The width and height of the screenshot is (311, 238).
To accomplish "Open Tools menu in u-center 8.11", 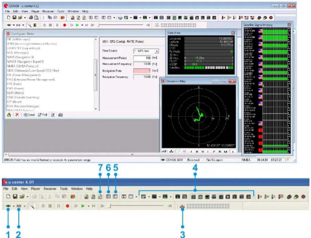I will (x=61, y=11).
